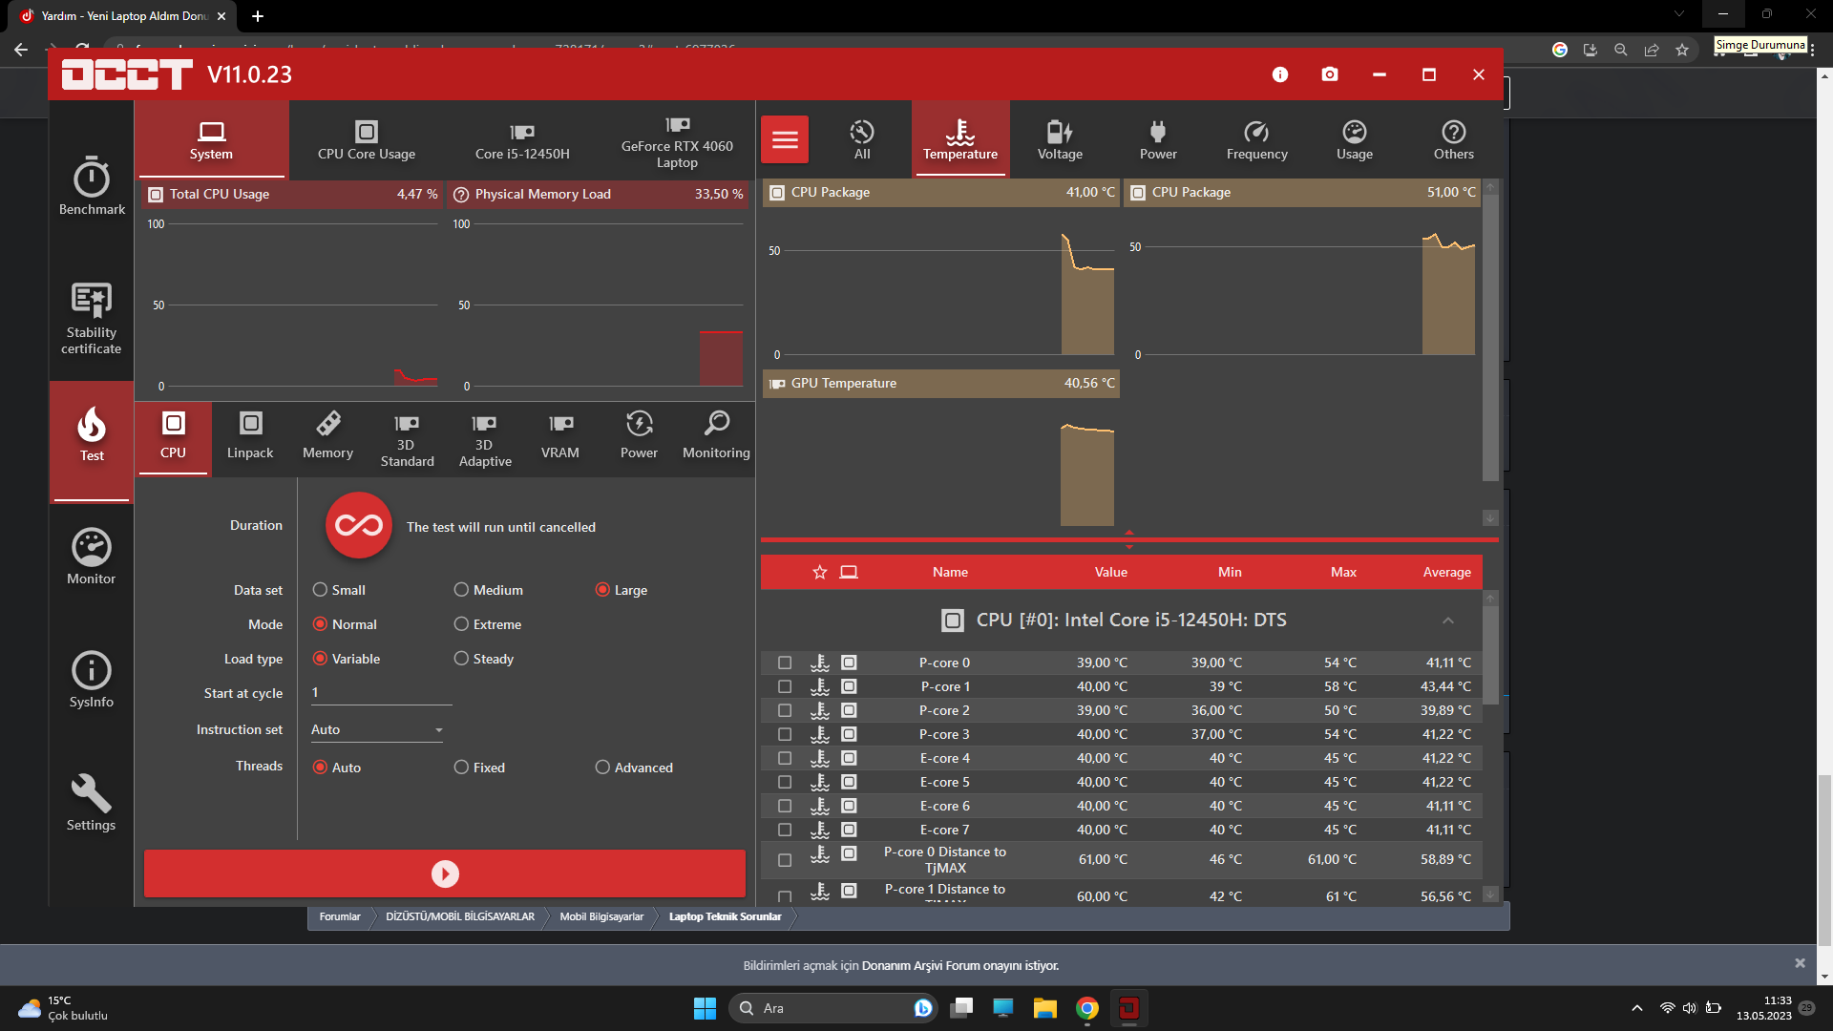
Task: Switch to the Voltage graphs tab
Action: 1060,139
